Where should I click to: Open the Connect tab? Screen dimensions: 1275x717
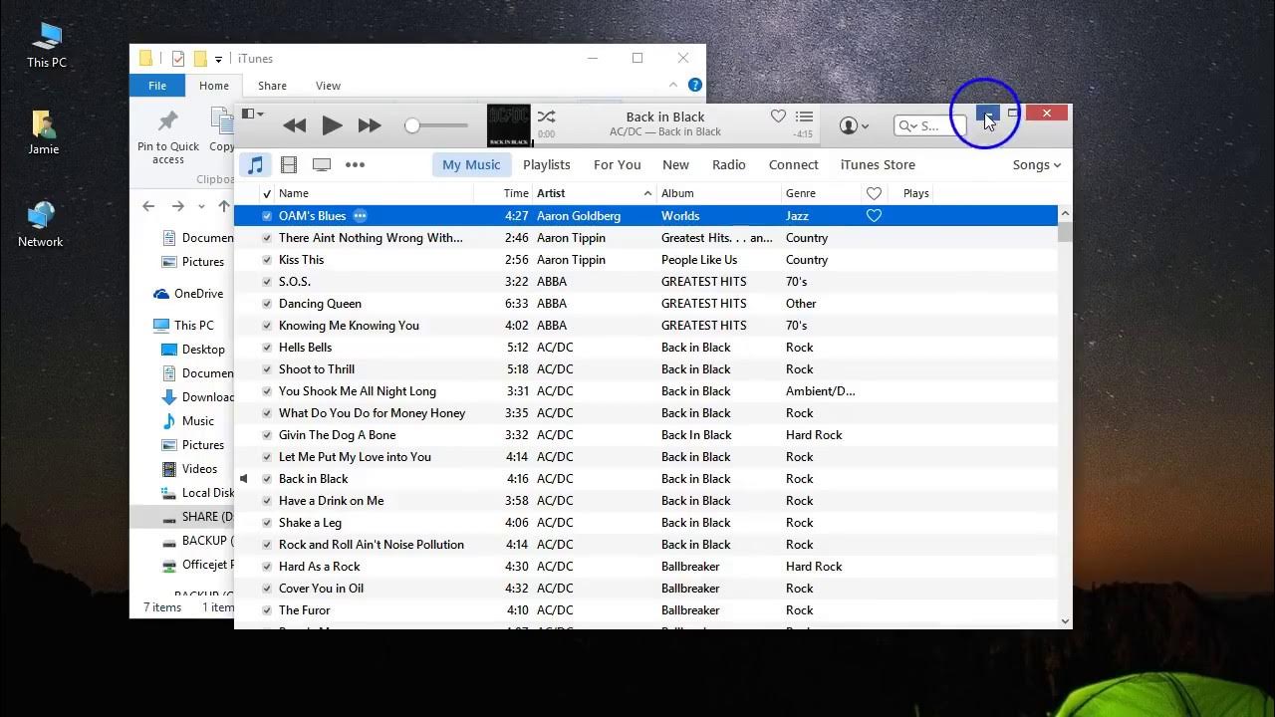(794, 164)
